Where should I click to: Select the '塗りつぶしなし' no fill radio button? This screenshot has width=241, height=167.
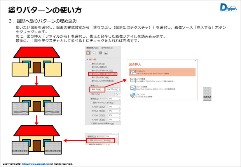coord(90,63)
